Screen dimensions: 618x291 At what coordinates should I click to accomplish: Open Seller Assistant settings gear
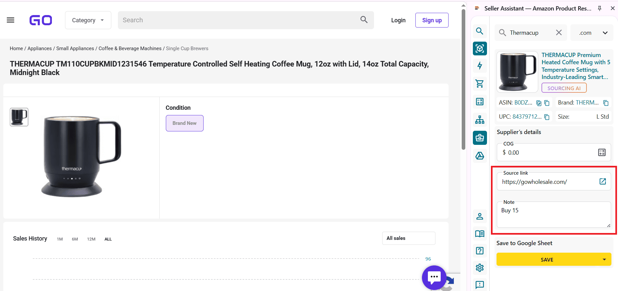click(x=480, y=267)
